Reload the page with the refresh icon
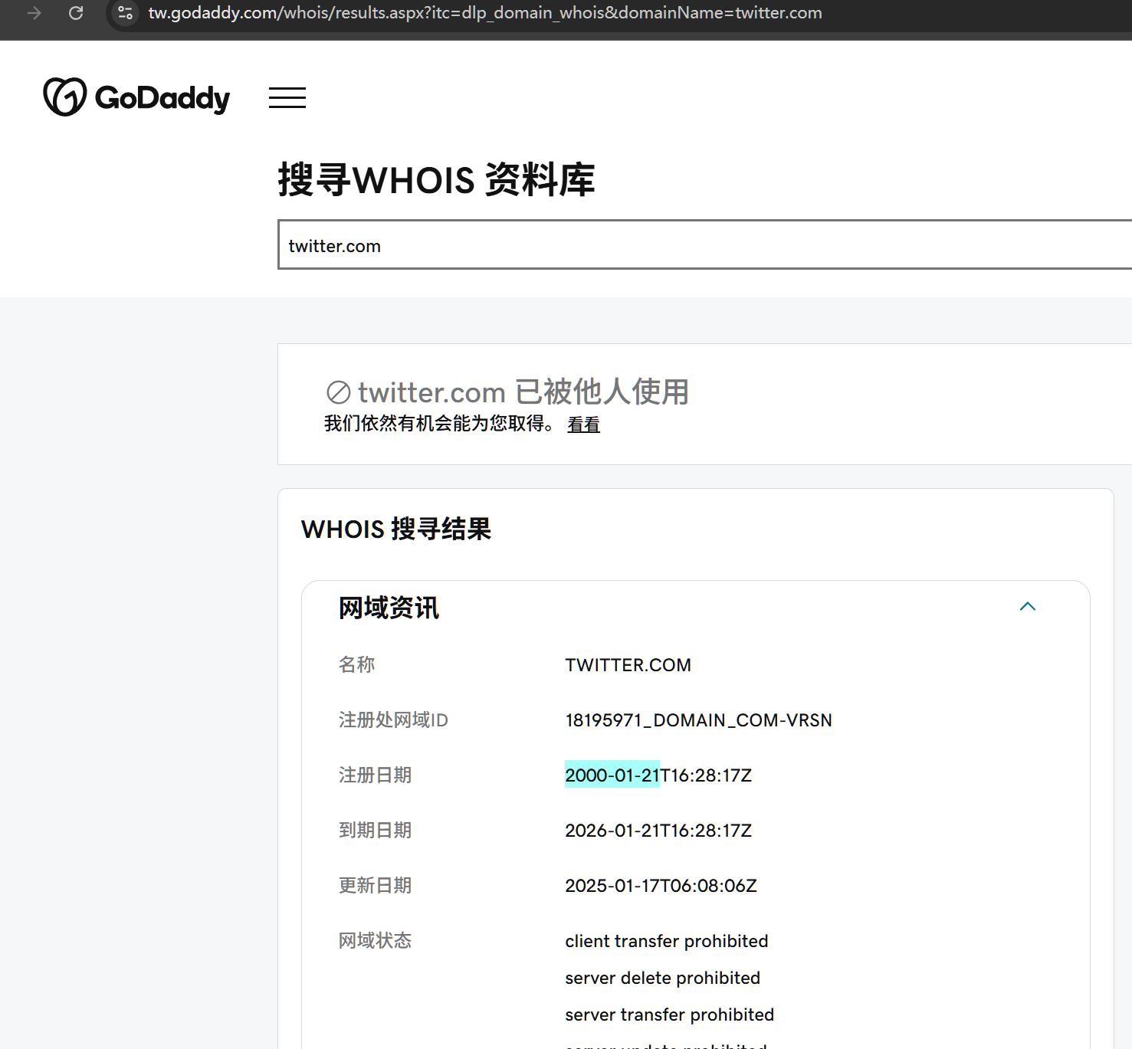Viewport: 1132px width, 1049px height. [x=76, y=13]
